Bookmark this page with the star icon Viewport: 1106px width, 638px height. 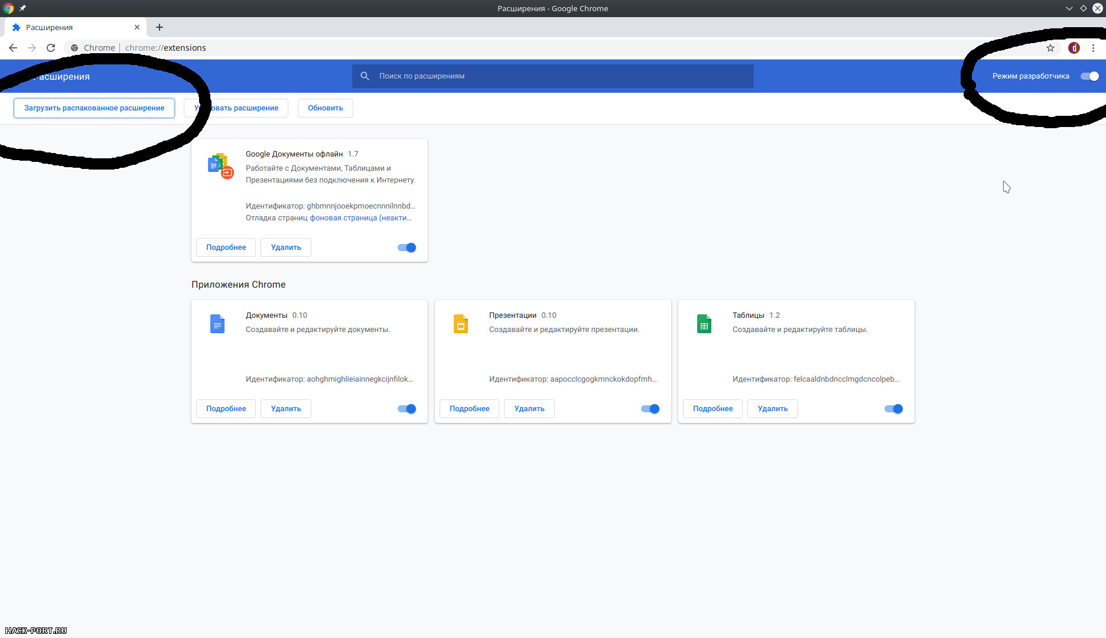[1050, 48]
